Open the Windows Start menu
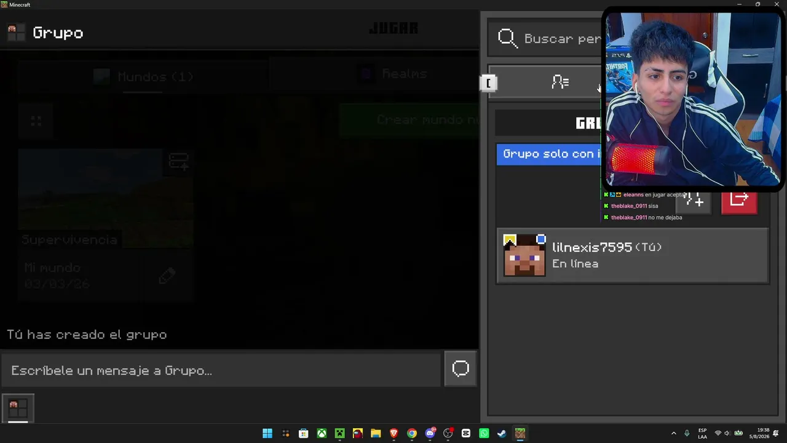Screen dimensions: 787x443 (x=267, y=434)
